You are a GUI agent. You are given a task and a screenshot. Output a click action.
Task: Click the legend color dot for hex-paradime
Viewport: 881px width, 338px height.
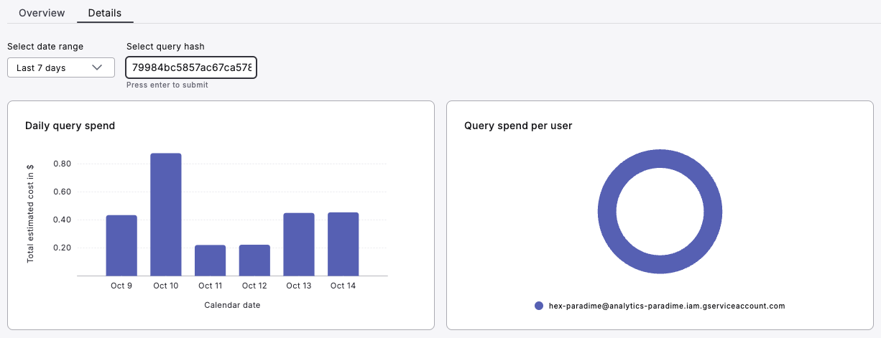point(539,306)
